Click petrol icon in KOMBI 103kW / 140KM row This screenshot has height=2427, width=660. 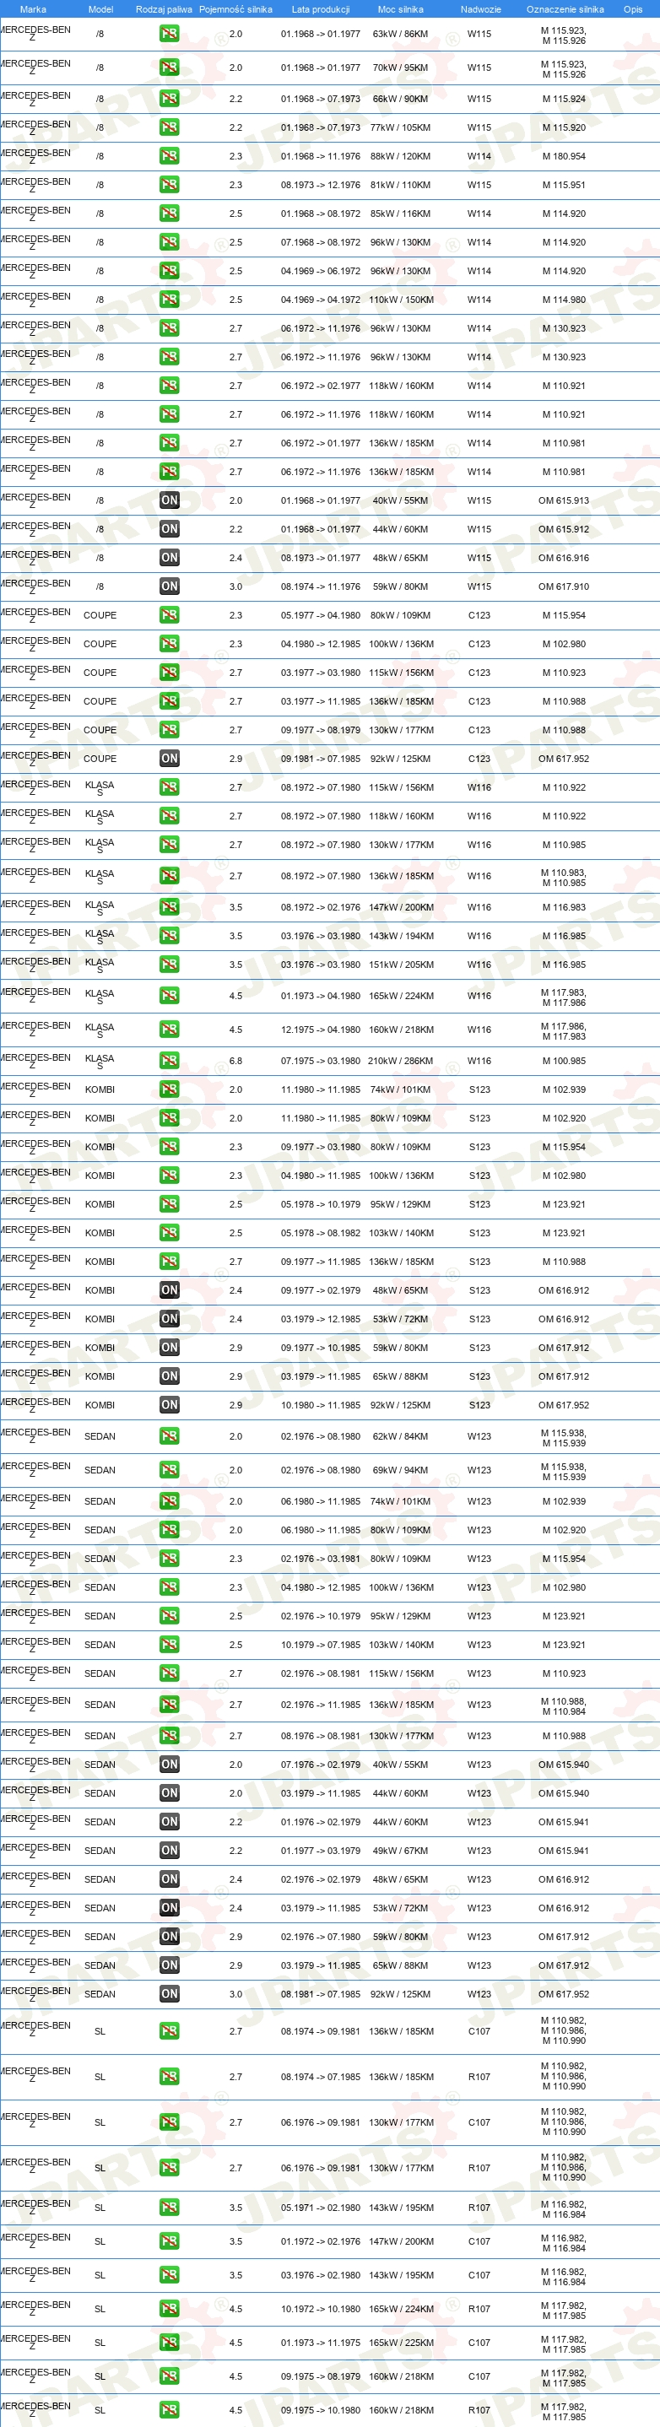coord(169,1233)
